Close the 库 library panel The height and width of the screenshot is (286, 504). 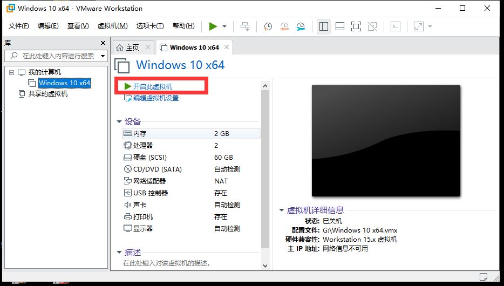tap(103, 43)
